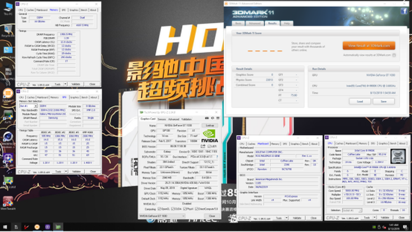This screenshot has width=412, height=232.
Task: Open the Validation tab in GPU-Z
Action: tap(187, 119)
